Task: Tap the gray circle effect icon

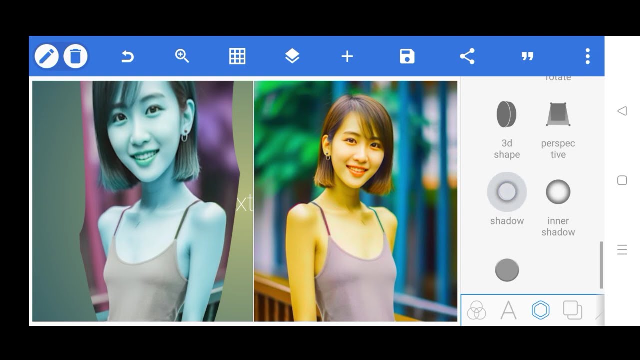Action: point(507,270)
